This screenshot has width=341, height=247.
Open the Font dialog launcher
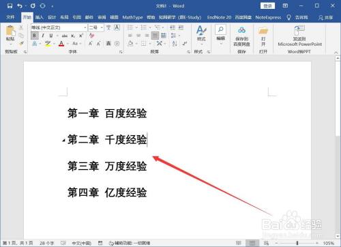pyautogui.click(x=121, y=52)
